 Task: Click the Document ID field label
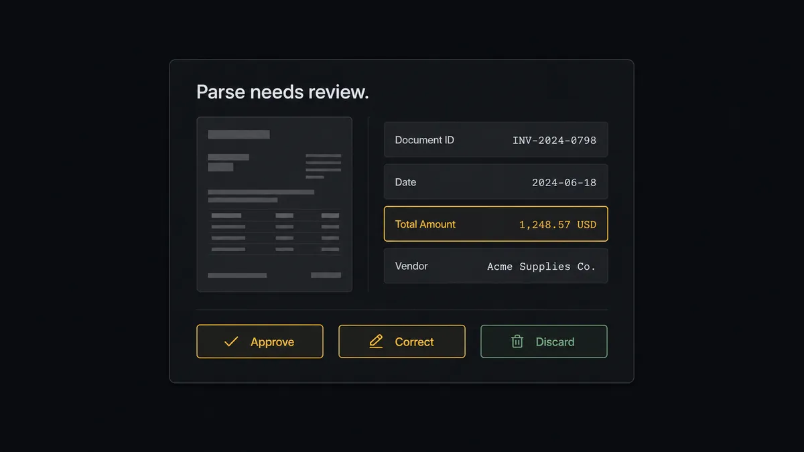[424, 140]
